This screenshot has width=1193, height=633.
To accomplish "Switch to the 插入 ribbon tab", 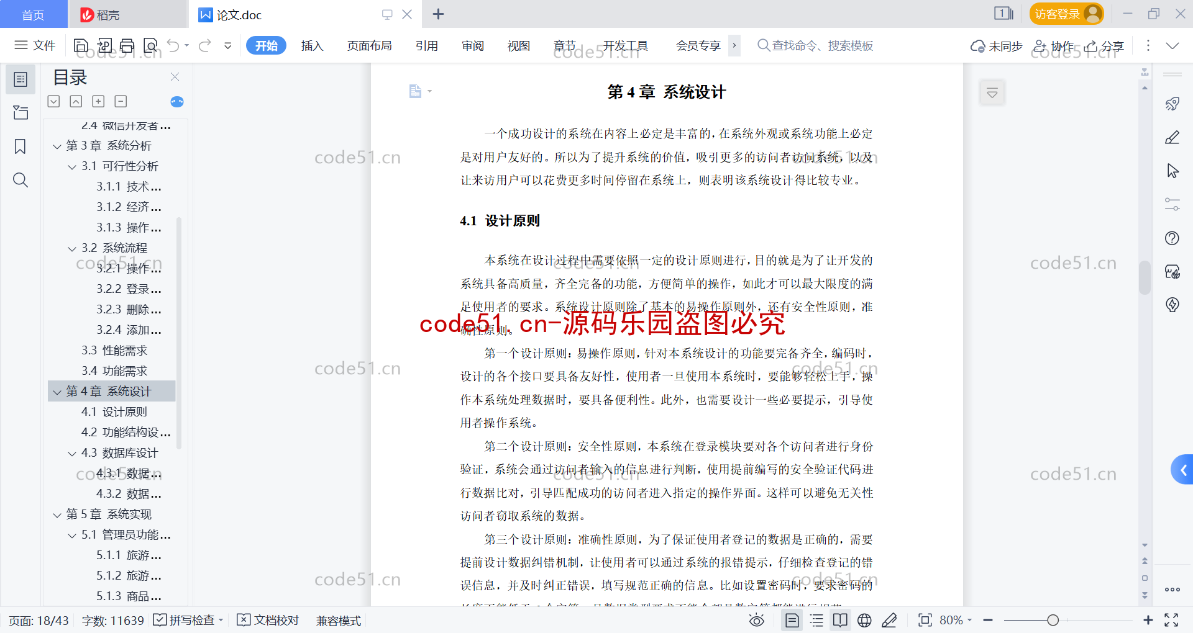I will point(312,45).
